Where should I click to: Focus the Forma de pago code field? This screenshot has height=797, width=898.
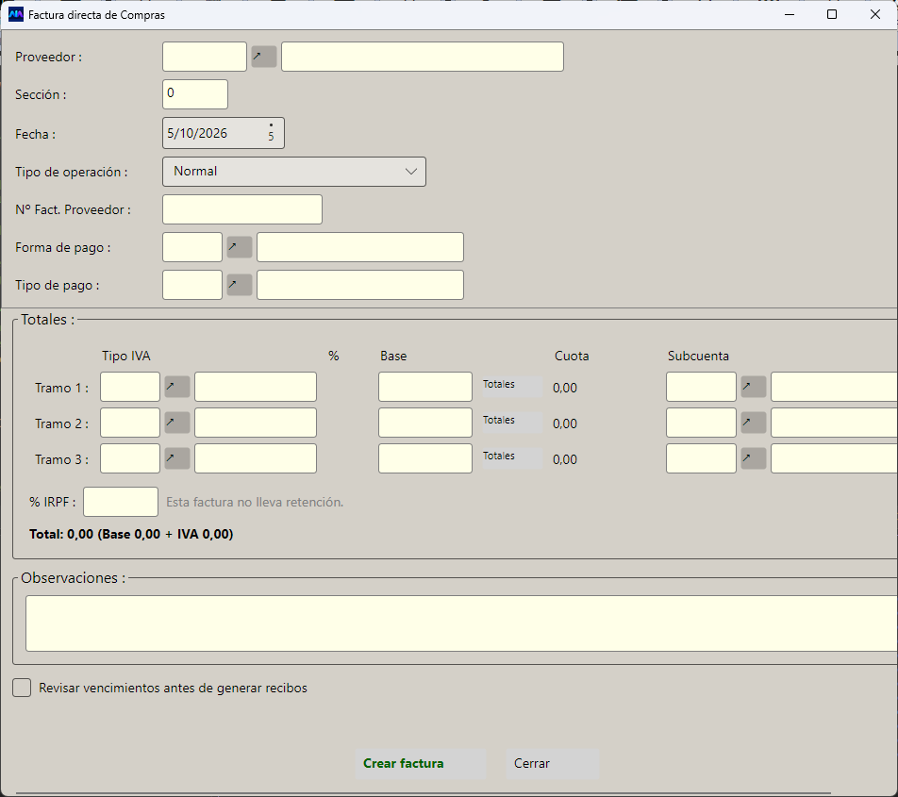point(192,247)
